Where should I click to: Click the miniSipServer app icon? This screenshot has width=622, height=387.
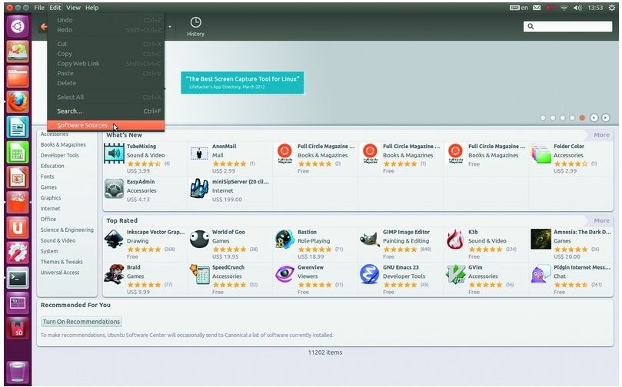(x=199, y=189)
